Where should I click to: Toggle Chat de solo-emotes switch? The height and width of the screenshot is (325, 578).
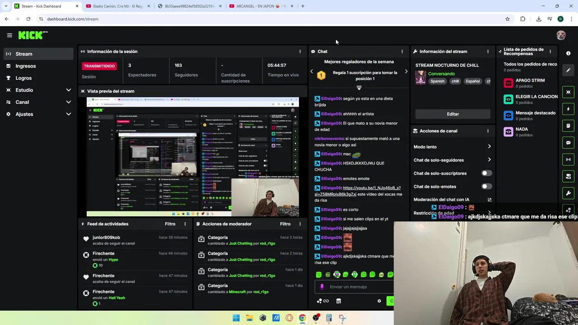pos(486,186)
